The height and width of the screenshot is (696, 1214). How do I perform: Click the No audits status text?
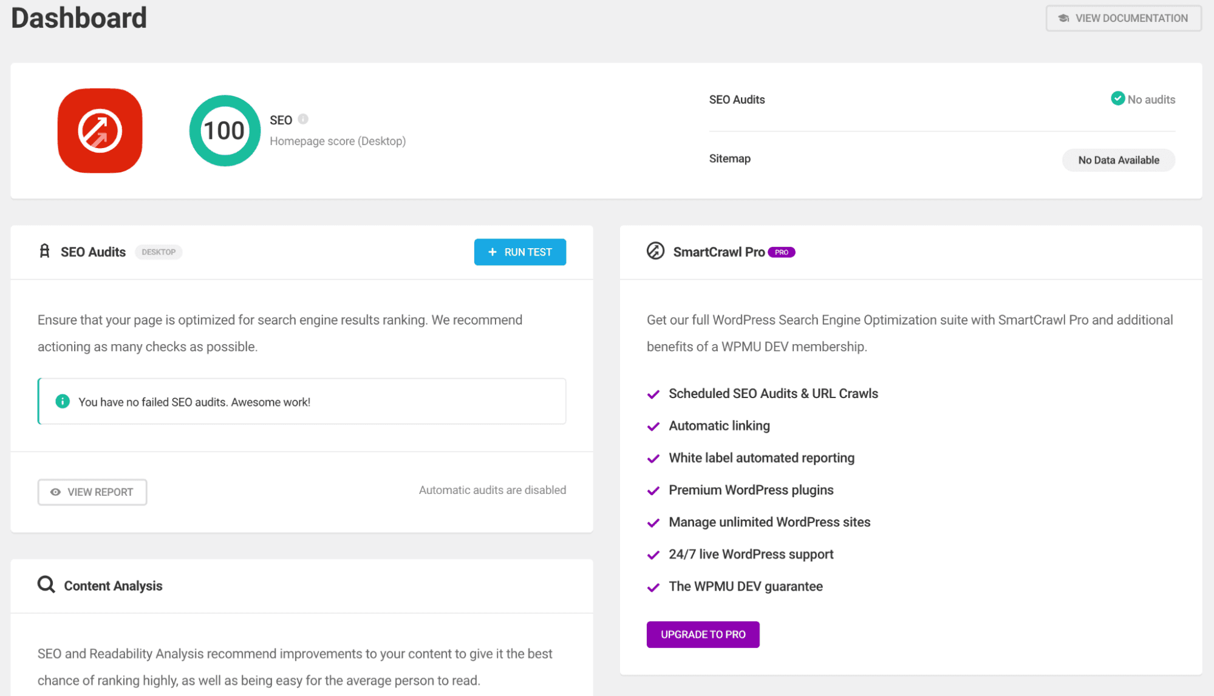coord(1151,100)
